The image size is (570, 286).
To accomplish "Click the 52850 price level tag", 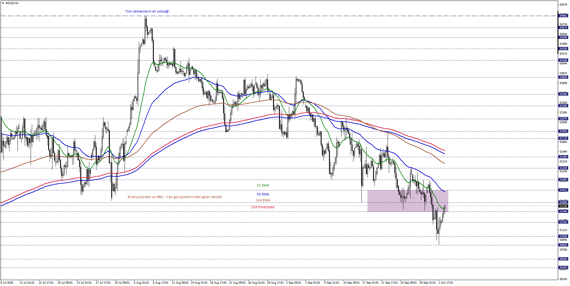I will [563, 131].
